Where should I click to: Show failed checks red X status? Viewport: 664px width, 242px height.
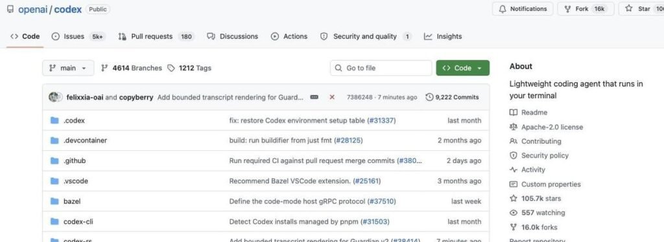(332, 97)
